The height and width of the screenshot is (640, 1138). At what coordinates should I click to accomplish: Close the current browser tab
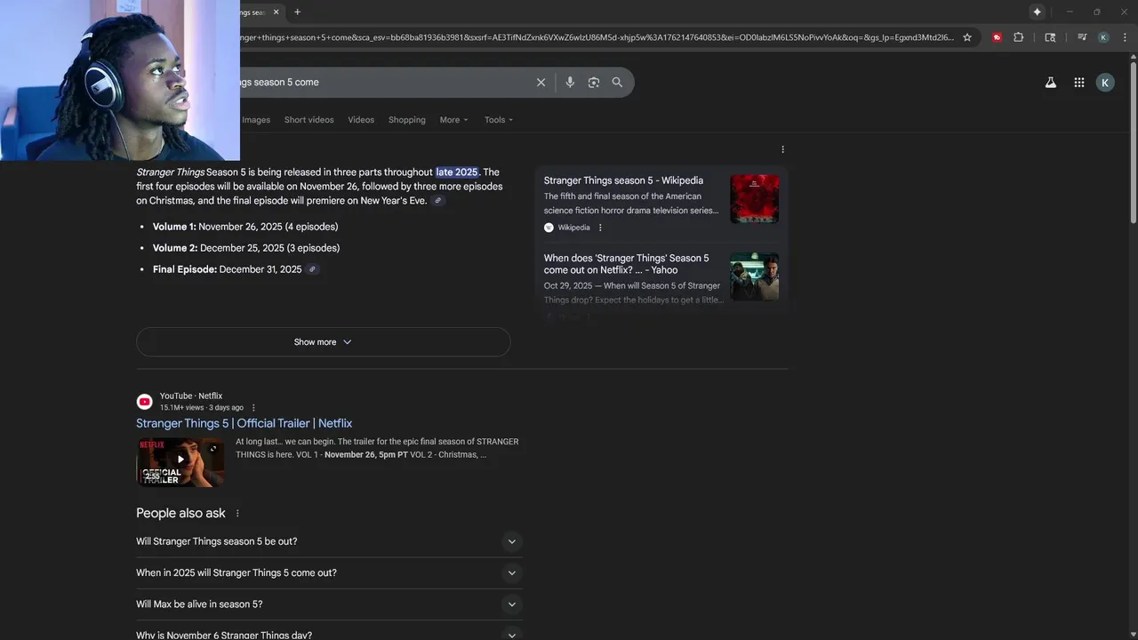[276, 12]
